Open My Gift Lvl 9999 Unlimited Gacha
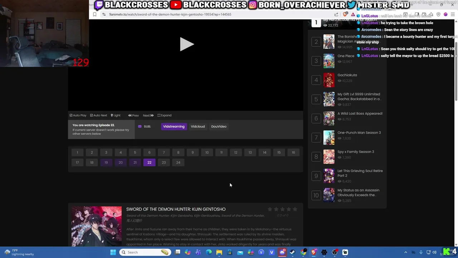This screenshot has width=458, height=258. (359, 96)
